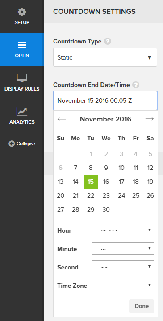Go to previous month arrow
The width and height of the screenshot is (163, 321).
pos(62,119)
